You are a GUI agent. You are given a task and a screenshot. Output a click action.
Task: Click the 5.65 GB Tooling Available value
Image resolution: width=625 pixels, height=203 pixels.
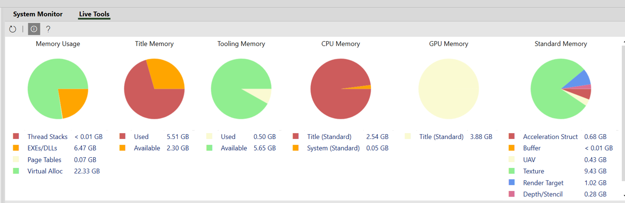click(x=265, y=148)
